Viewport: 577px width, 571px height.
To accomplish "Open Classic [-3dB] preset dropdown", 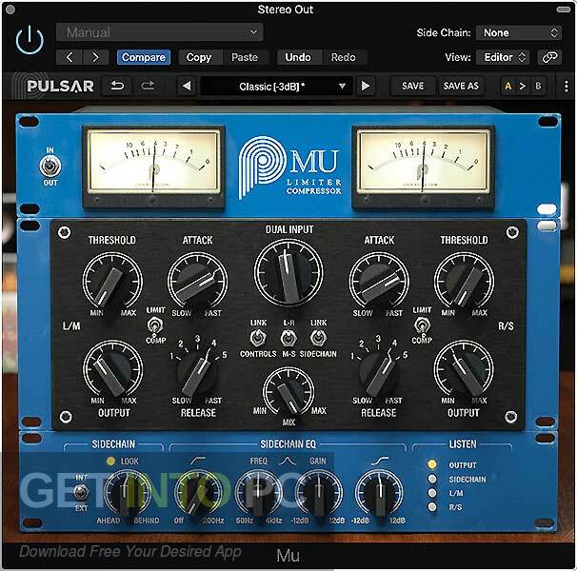I will point(276,87).
